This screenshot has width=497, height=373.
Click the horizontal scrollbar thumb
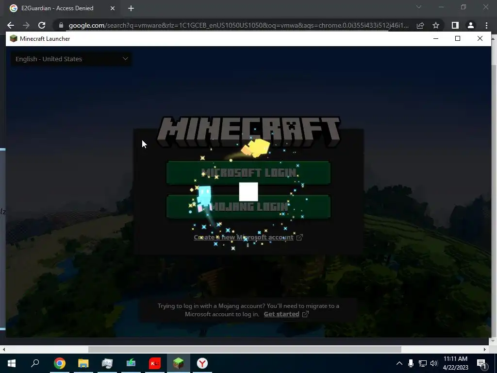click(x=245, y=350)
